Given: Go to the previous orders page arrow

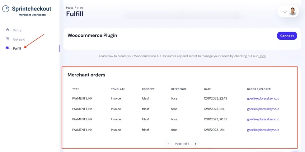Looking at the screenshot, I should pos(169,144).
